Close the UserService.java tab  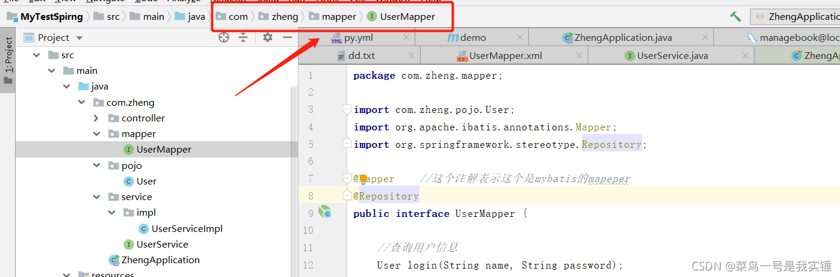point(745,55)
